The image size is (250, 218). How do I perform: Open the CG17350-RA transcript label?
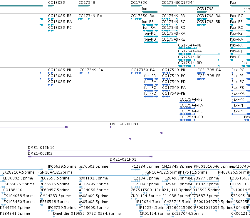coord(142,16)
